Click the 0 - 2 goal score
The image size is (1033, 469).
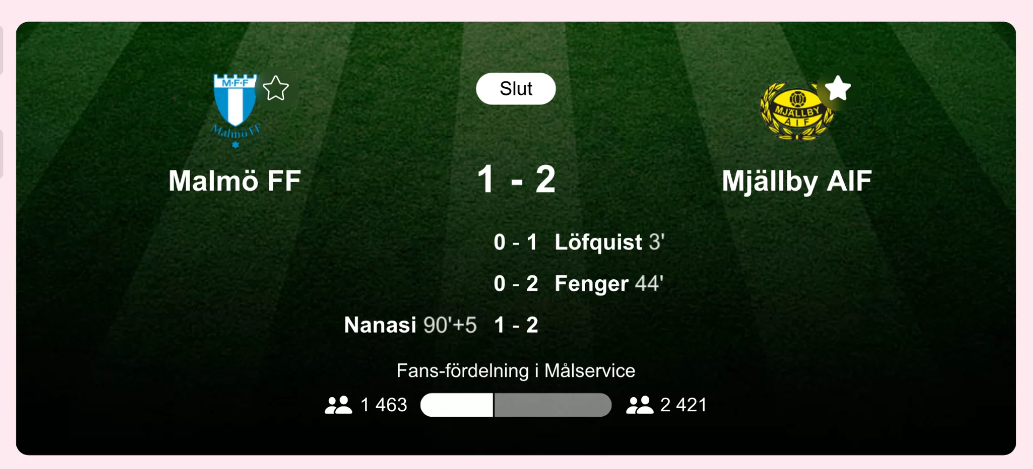(x=515, y=284)
